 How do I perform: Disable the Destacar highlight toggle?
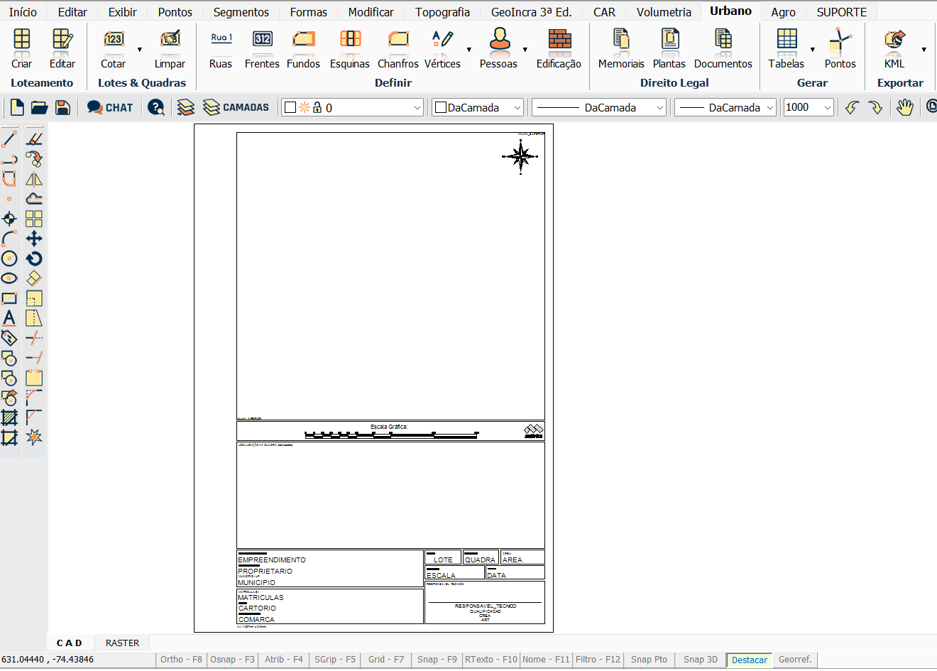749,660
